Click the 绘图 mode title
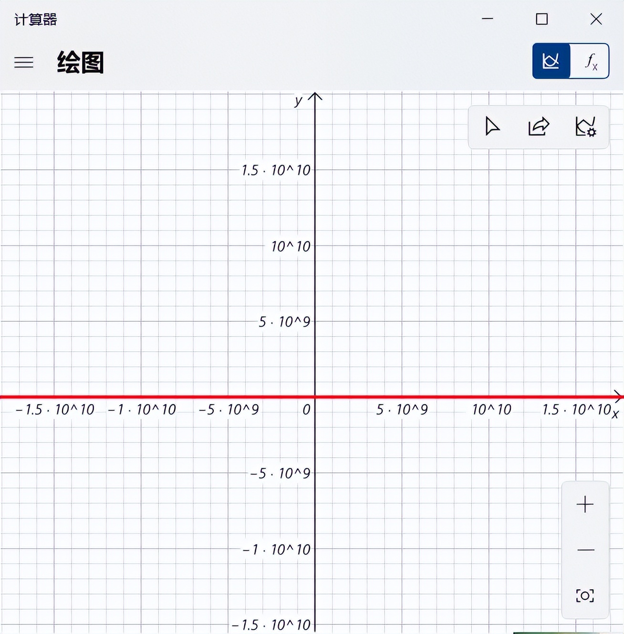This screenshot has width=624, height=634. 80,62
